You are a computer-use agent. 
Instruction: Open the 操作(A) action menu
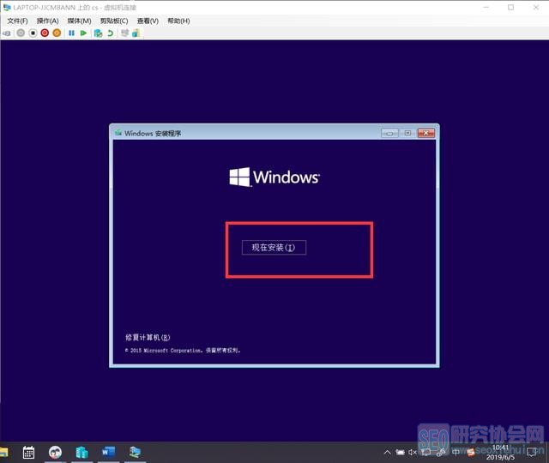(x=48, y=21)
